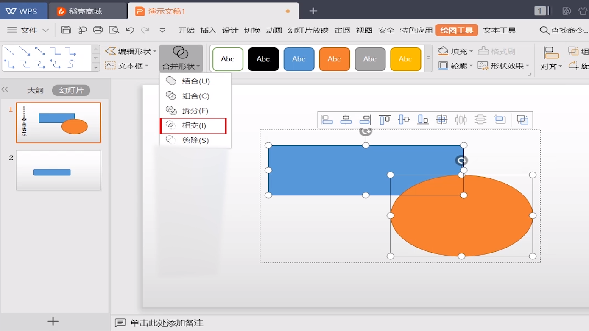Open 文本框 dropdown
The image size is (589, 331).
click(127, 66)
